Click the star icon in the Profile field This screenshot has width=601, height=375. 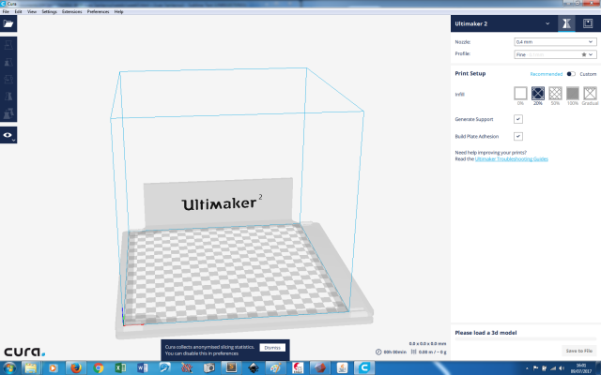[x=584, y=54]
